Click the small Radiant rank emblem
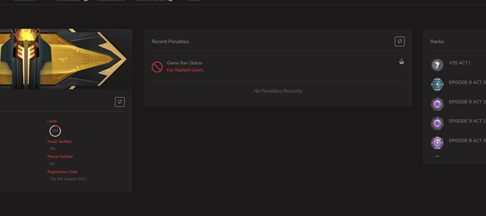 click(x=401, y=62)
